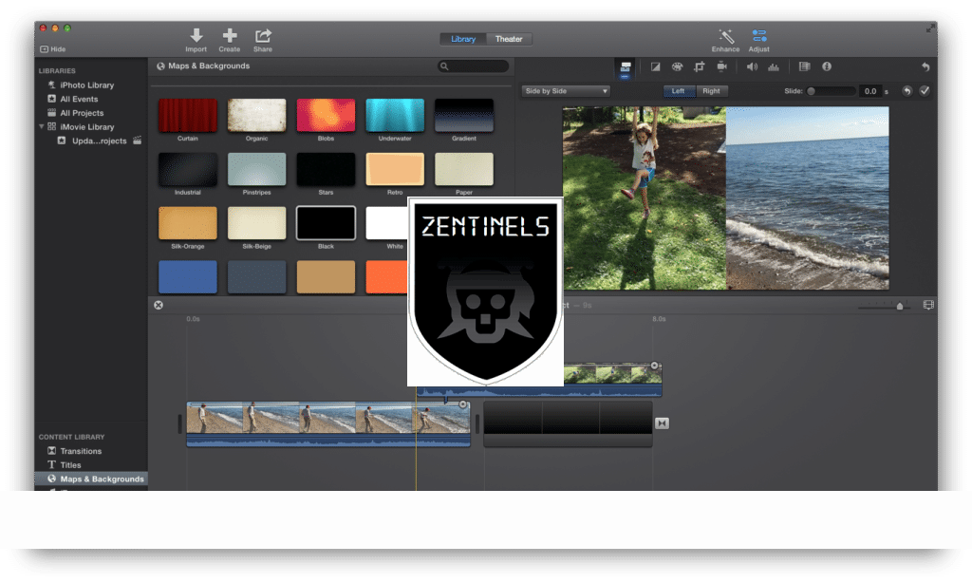
Task: Open Transitions in content library
Action: click(x=81, y=451)
